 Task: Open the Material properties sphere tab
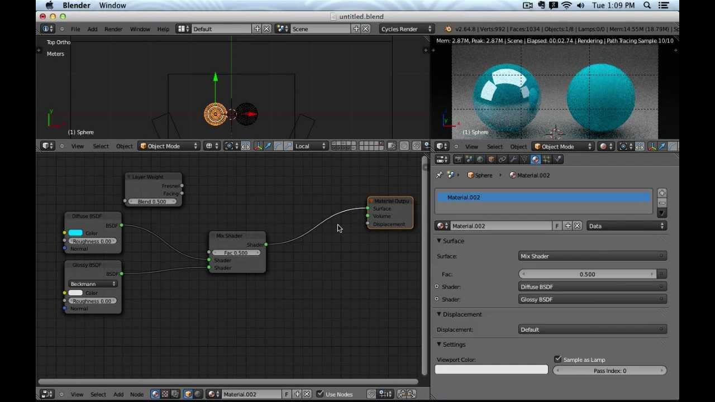[x=536, y=159]
